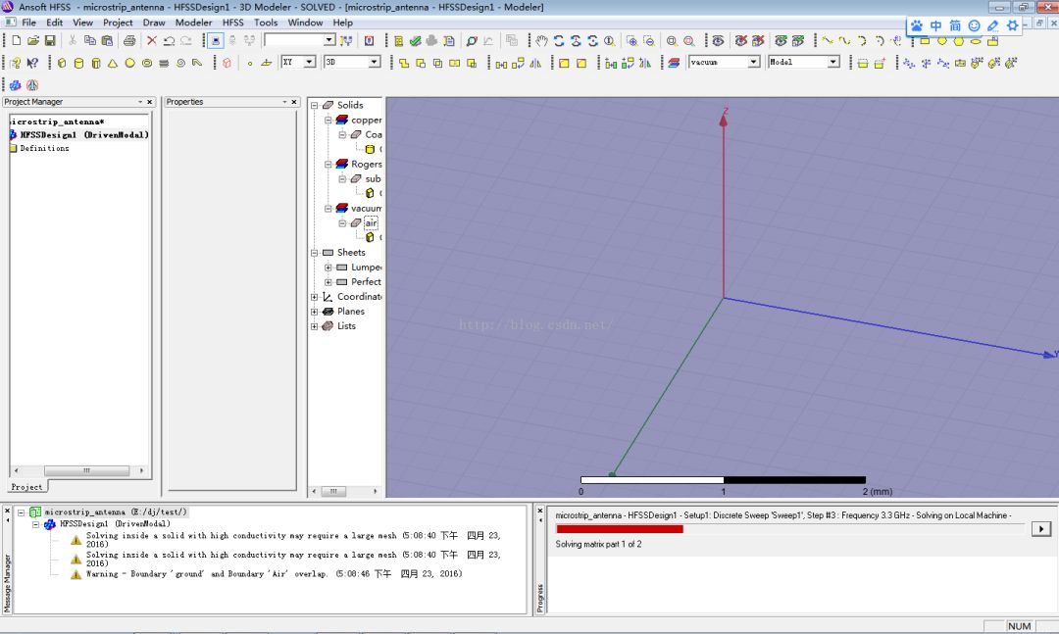This screenshot has height=634, width=1059.
Task: Create a new project with the New icon
Action: (17, 40)
